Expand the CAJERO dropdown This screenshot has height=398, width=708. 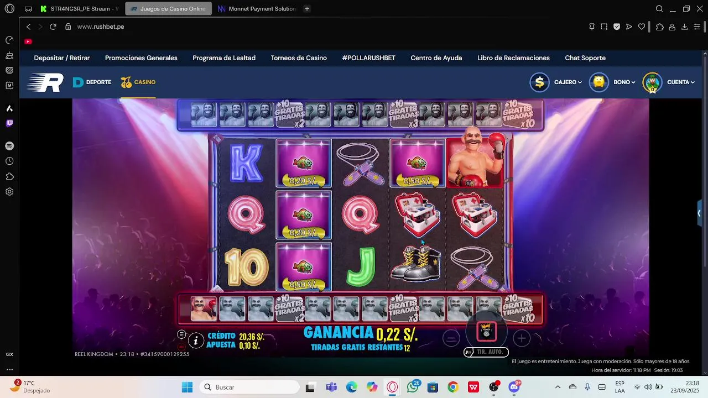point(568,82)
